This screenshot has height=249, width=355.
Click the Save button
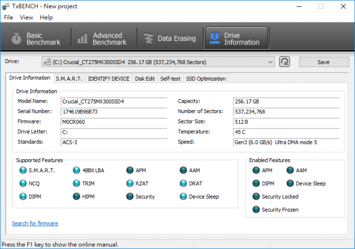click(x=324, y=62)
